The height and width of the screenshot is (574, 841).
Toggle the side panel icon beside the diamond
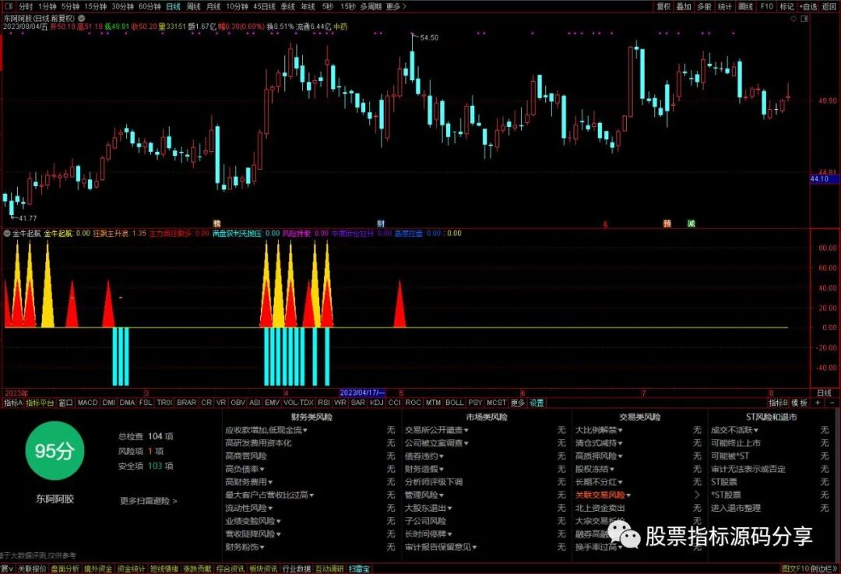[x=804, y=19]
